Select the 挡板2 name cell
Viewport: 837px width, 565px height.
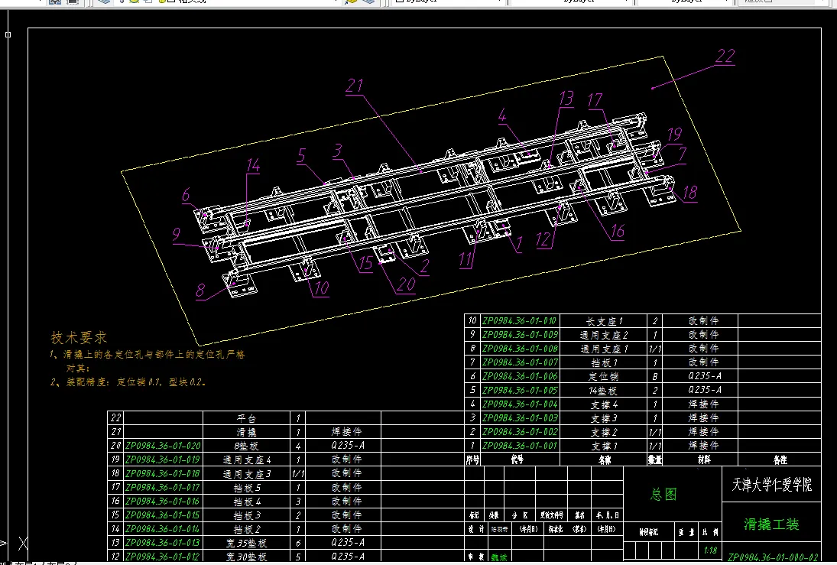(247, 529)
